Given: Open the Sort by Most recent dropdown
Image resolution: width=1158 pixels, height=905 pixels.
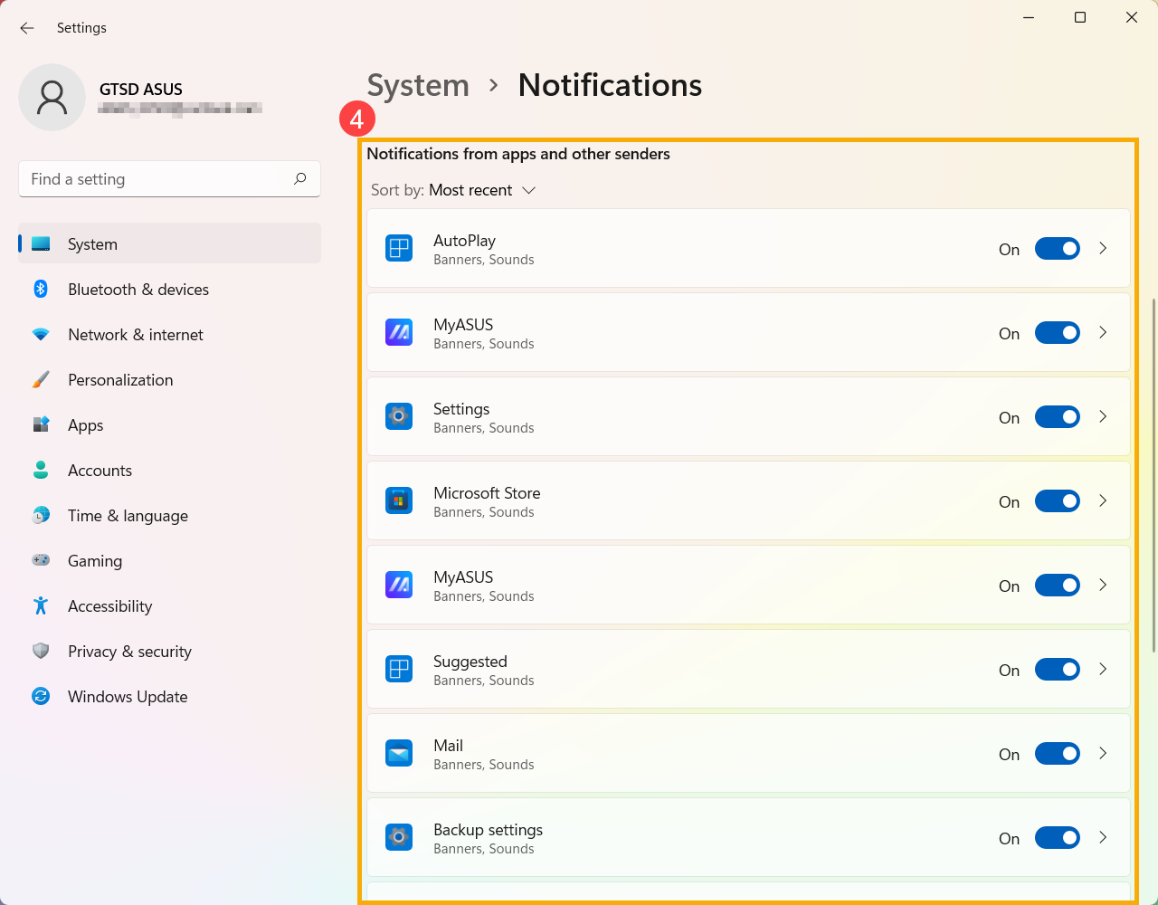Looking at the screenshot, I should [472, 190].
